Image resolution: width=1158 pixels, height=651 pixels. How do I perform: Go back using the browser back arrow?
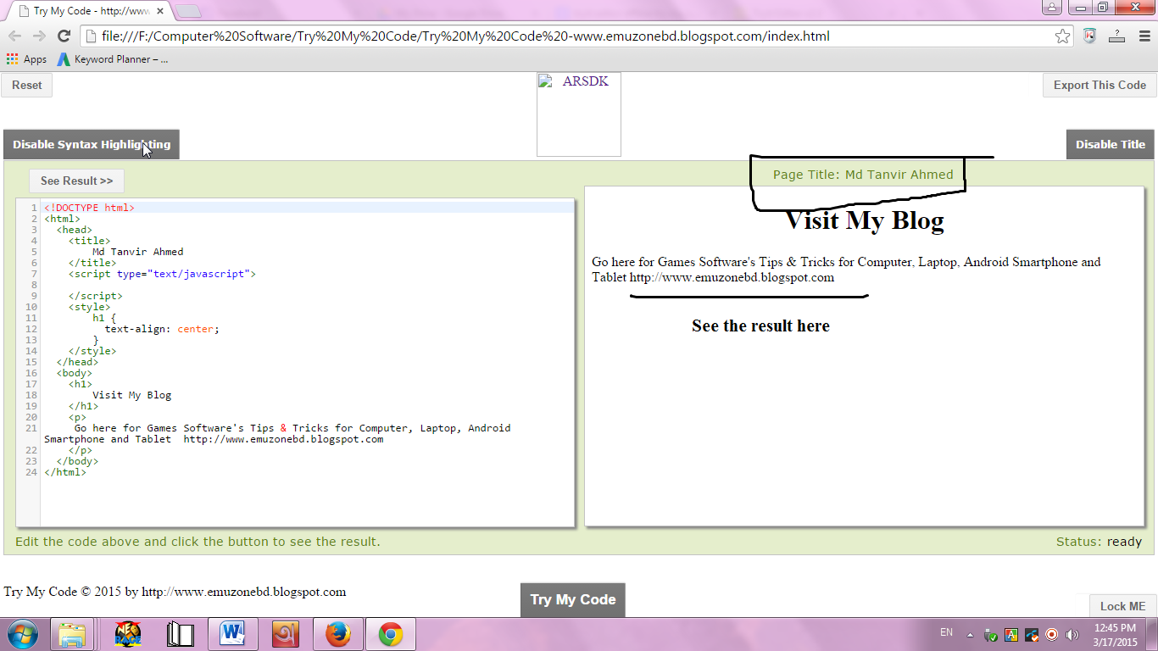pos(14,36)
